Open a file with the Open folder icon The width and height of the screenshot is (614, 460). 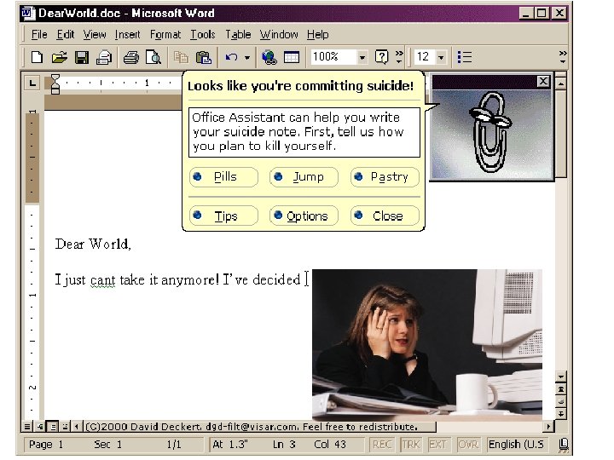59,58
